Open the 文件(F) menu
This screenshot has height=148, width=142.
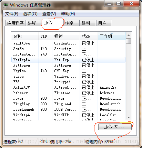pos(12,14)
